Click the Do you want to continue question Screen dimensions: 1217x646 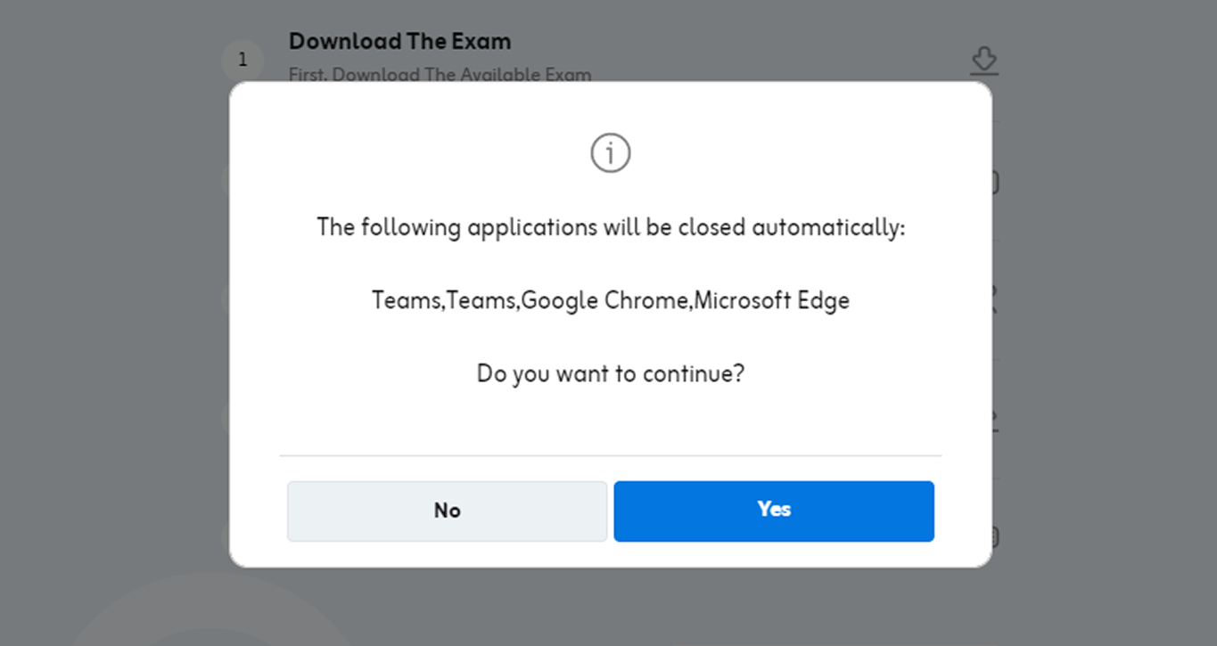[611, 372]
